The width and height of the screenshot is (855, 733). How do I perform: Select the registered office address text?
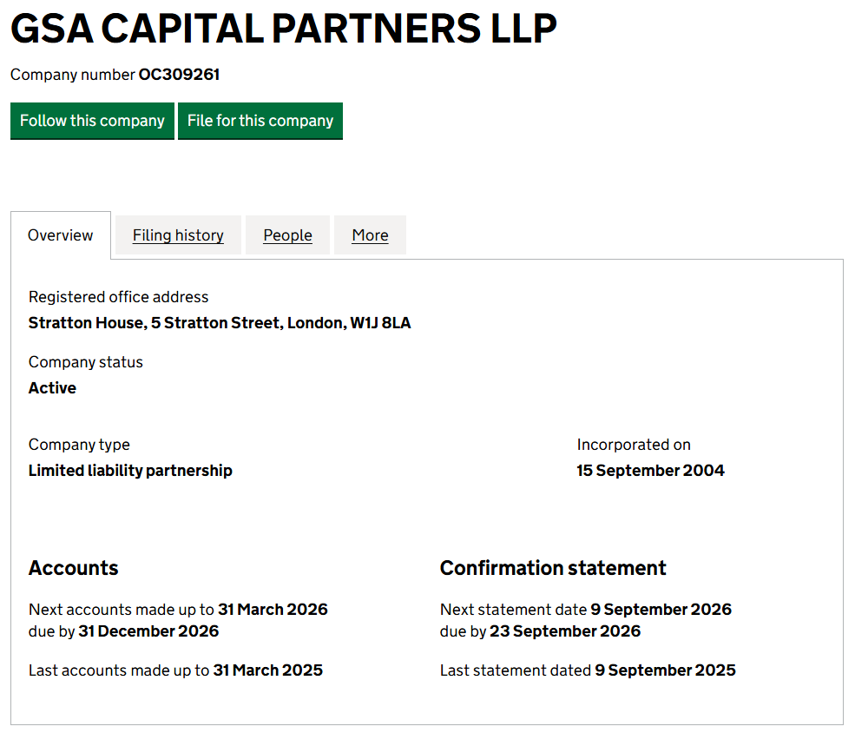click(x=219, y=322)
